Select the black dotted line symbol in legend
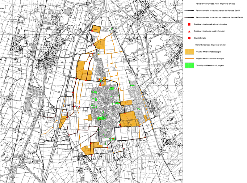This screenshot has height=183, width=247. coord(189,11)
